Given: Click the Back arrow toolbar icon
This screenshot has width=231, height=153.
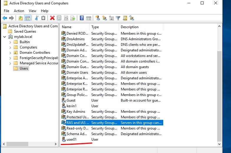Looking at the screenshot, I should tap(5, 18).
